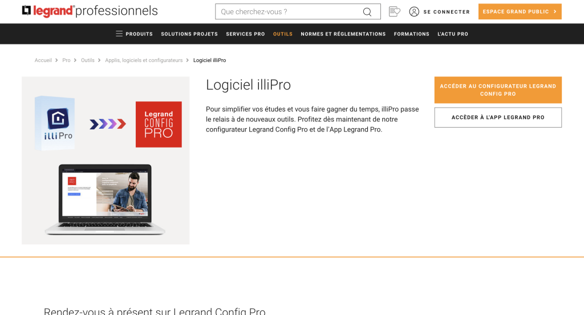Expand the Produits menu
Viewport: 584px width, 315px height.
pos(139,34)
